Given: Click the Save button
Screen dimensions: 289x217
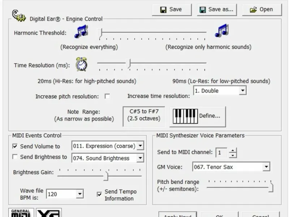Looking at the screenshot, I should [172, 10].
